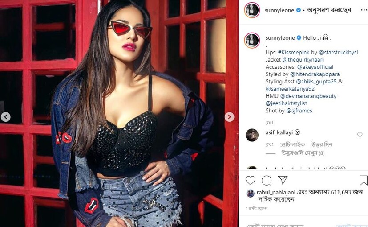Visit @hitendrakapopara stylist profile

(315, 74)
